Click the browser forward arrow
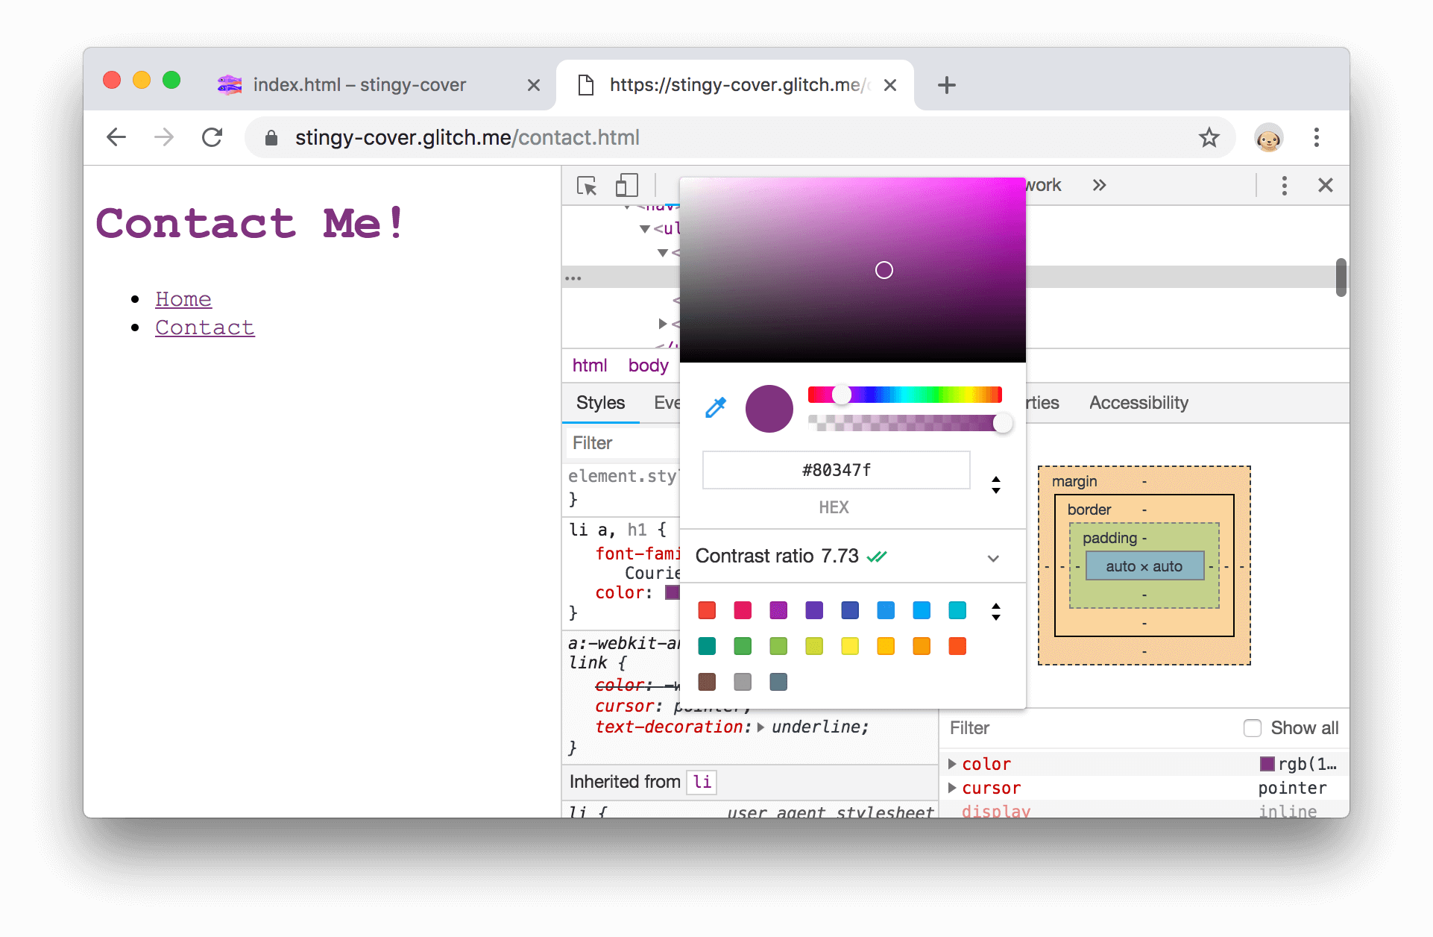Screen dimensions: 1433x937 click(x=164, y=137)
